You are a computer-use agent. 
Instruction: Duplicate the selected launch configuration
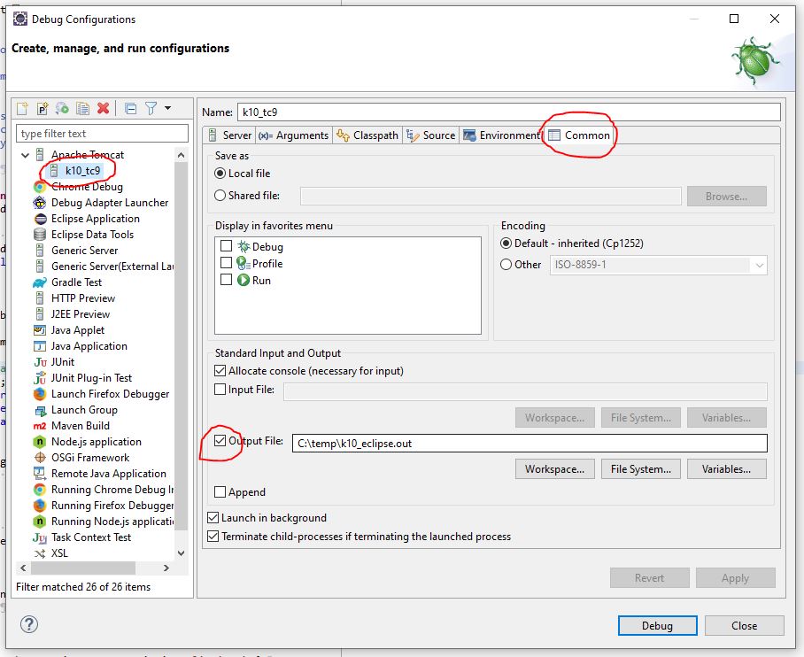(x=82, y=108)
